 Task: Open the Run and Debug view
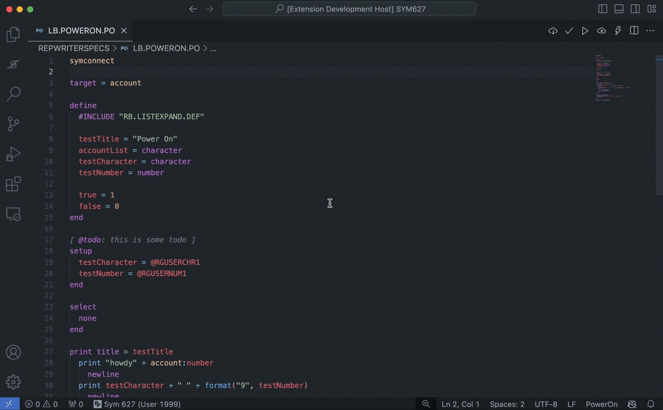tap(13, 154)
